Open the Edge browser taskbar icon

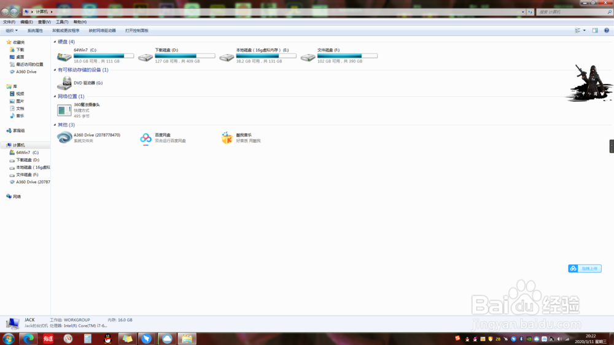click(x=28, y=338)
